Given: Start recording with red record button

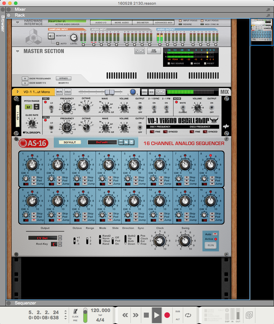Looking at the screenshot, I should pos(167,315).
